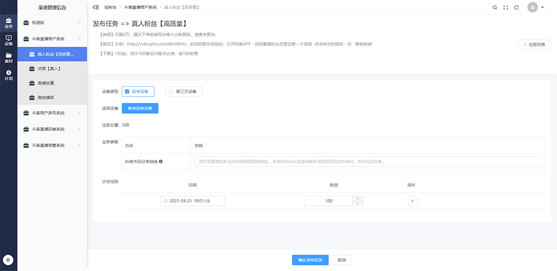Open the 素材 folder section

pos(8,57)
